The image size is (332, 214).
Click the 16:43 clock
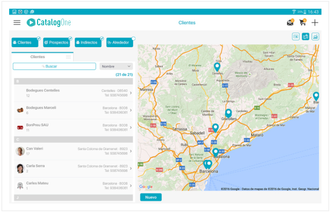coord(313,12)
